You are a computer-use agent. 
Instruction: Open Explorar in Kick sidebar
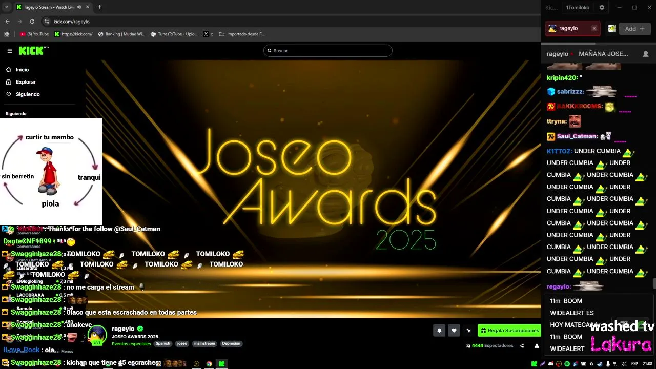[x=26, y=82]
